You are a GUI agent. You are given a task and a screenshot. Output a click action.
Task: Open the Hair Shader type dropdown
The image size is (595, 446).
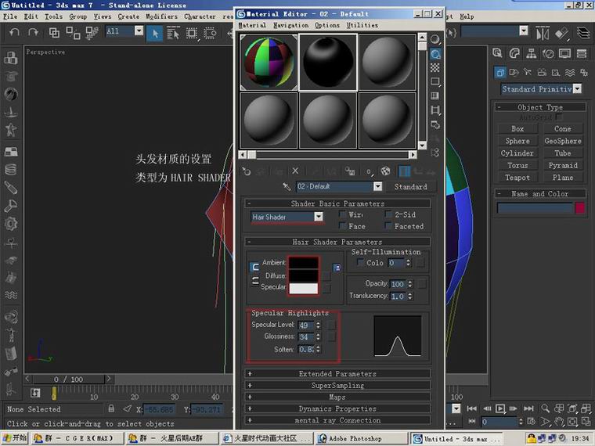pos(319,217)
